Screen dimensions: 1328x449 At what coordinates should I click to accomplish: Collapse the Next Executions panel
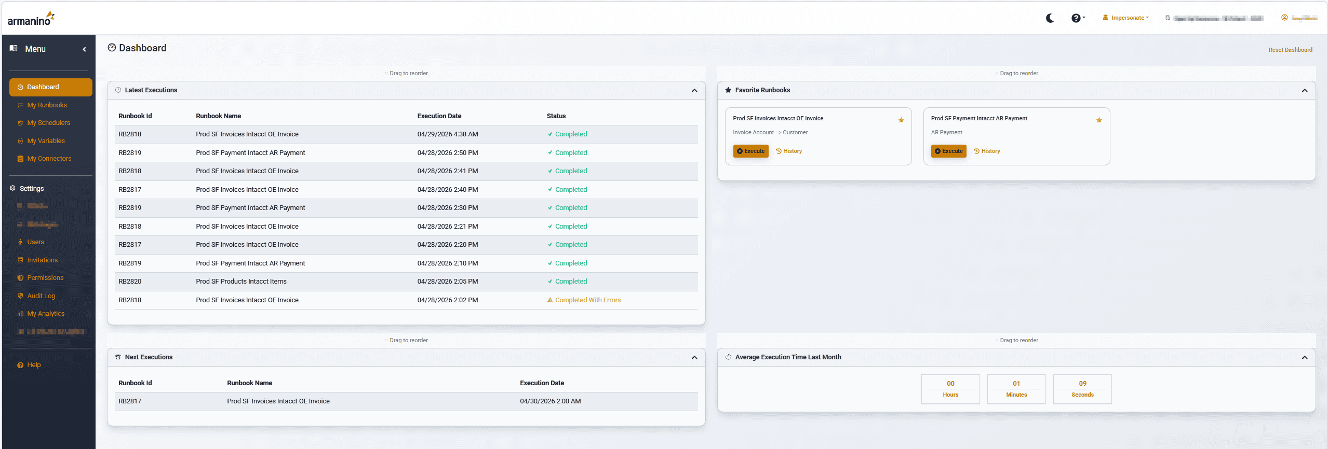pos(694,358)
